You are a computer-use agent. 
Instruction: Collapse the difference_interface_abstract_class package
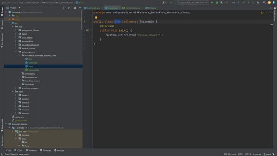tap(19, 55)
